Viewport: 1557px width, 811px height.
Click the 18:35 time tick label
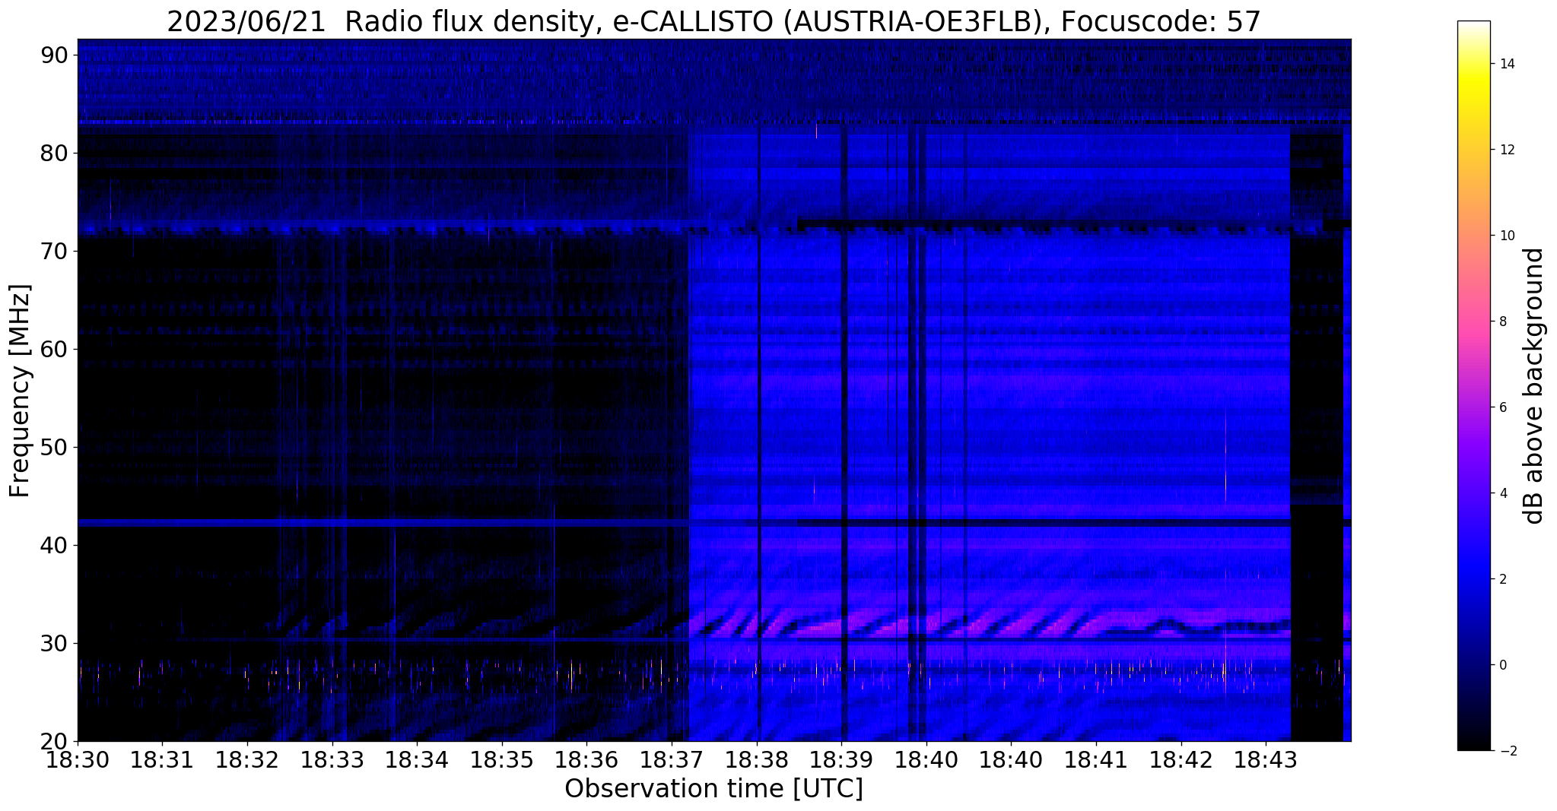[502, 759]
